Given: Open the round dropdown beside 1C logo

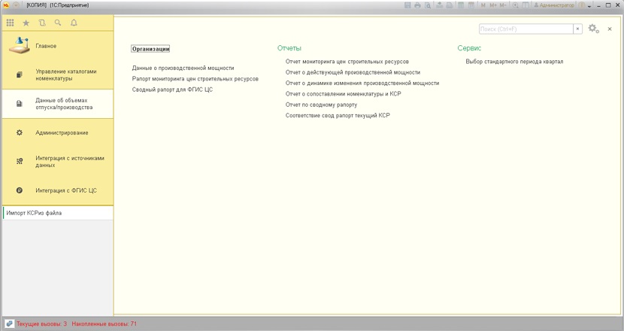Looking at the screenshot, I should (16, 5).
